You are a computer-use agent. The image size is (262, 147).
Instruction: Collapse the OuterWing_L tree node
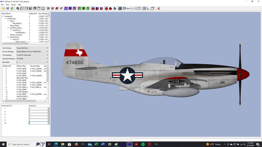pos(8,37)
